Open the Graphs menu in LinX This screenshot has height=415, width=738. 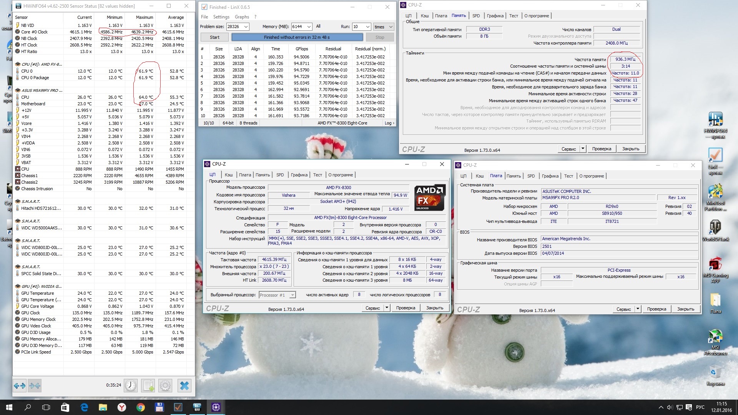(242, 17)
